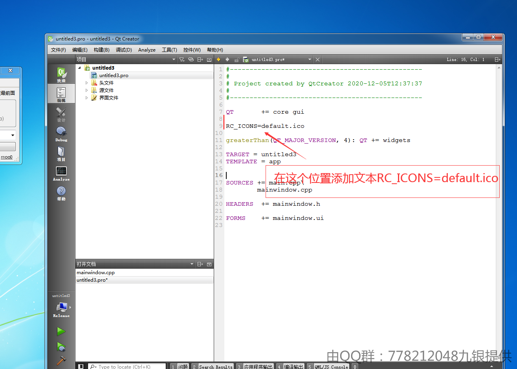Open the 控件(W) menu

192,50
